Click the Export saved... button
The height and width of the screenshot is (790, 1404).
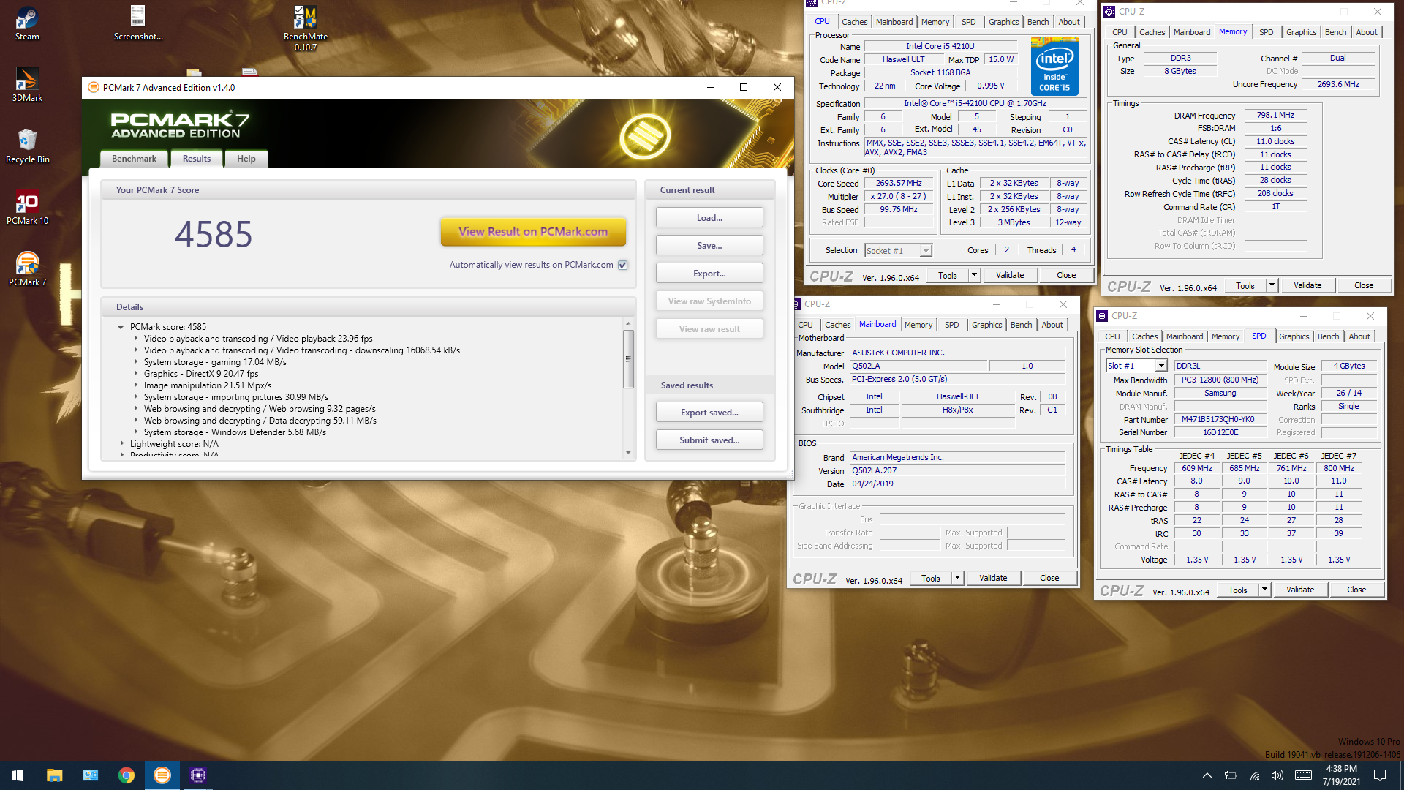709,412
